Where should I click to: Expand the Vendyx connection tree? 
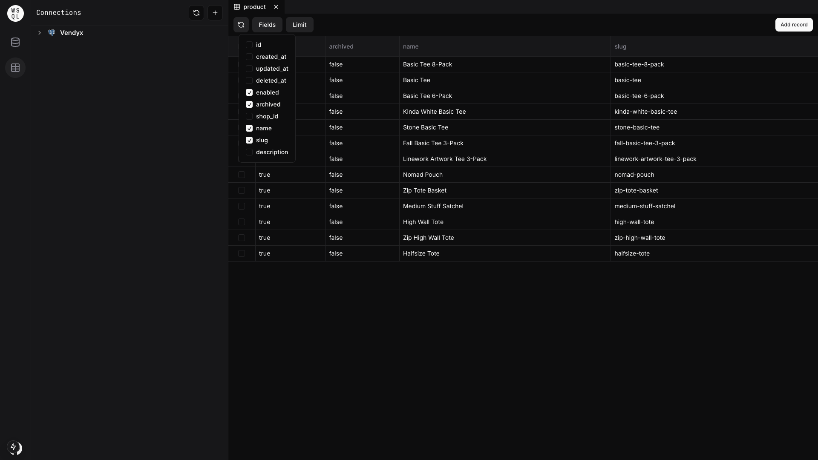39,33
